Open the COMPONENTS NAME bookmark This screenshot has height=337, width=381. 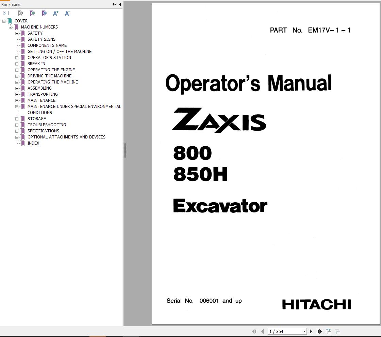[x=47, y=45]
